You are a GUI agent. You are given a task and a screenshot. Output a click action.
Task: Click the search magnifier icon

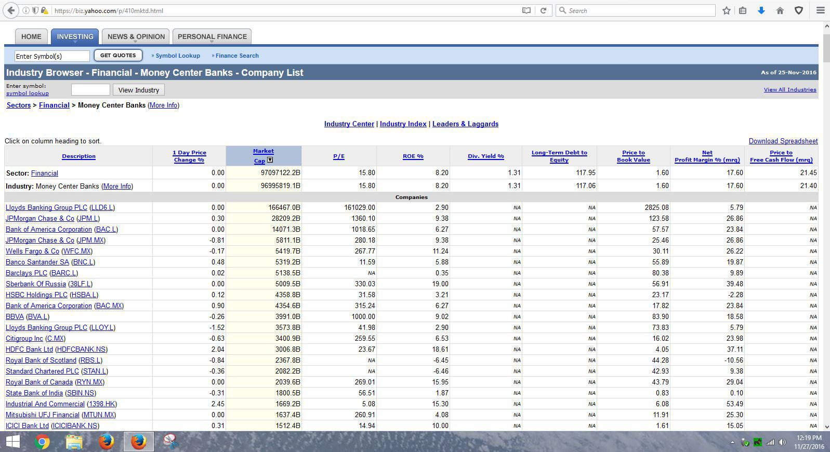(562, 10)
